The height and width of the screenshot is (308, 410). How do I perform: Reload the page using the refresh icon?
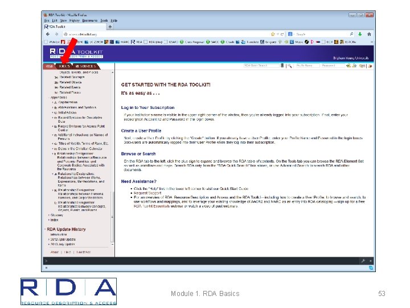[282, 34]
